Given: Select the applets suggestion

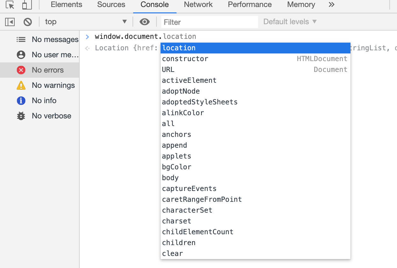Looking at the screenshot, I should [x=256, y=156].
